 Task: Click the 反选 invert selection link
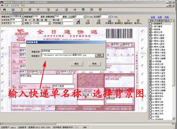pyautogui.click(x=166, y=17)
